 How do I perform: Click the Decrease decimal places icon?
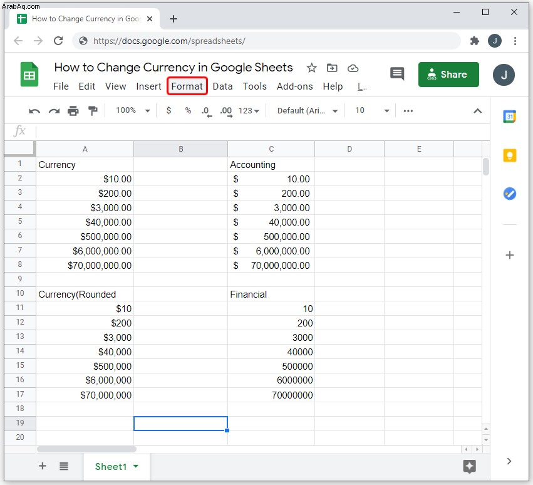[x=206, y=111]
